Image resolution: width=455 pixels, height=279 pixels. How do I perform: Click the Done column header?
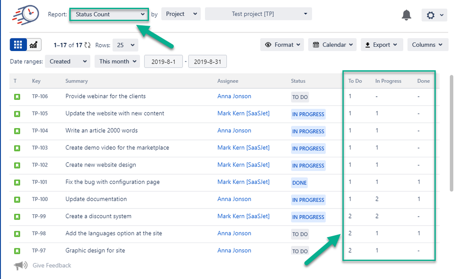[x=424, y=81]
